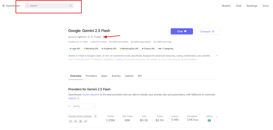Click the search magnifier icon

[x=27, y=6]
